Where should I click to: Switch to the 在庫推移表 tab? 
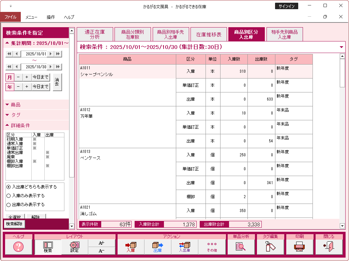tap(209, 35)
